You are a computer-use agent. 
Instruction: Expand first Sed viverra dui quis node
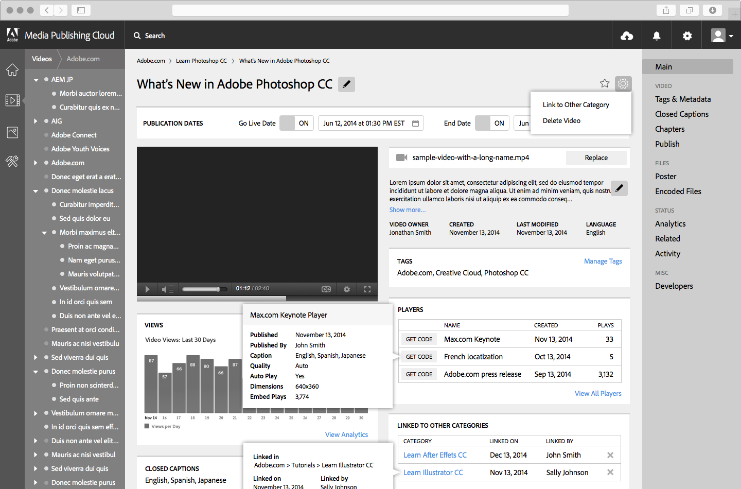36,357
